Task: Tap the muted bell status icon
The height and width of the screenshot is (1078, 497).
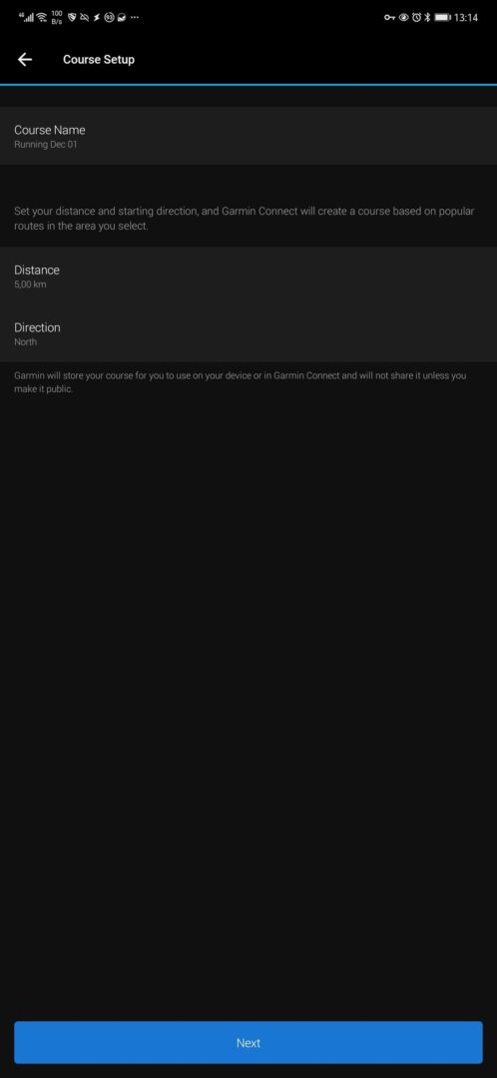Action: click(x=85, y=17)
